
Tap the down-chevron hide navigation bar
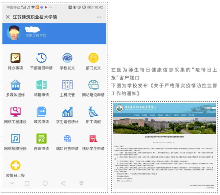point(12,183)
